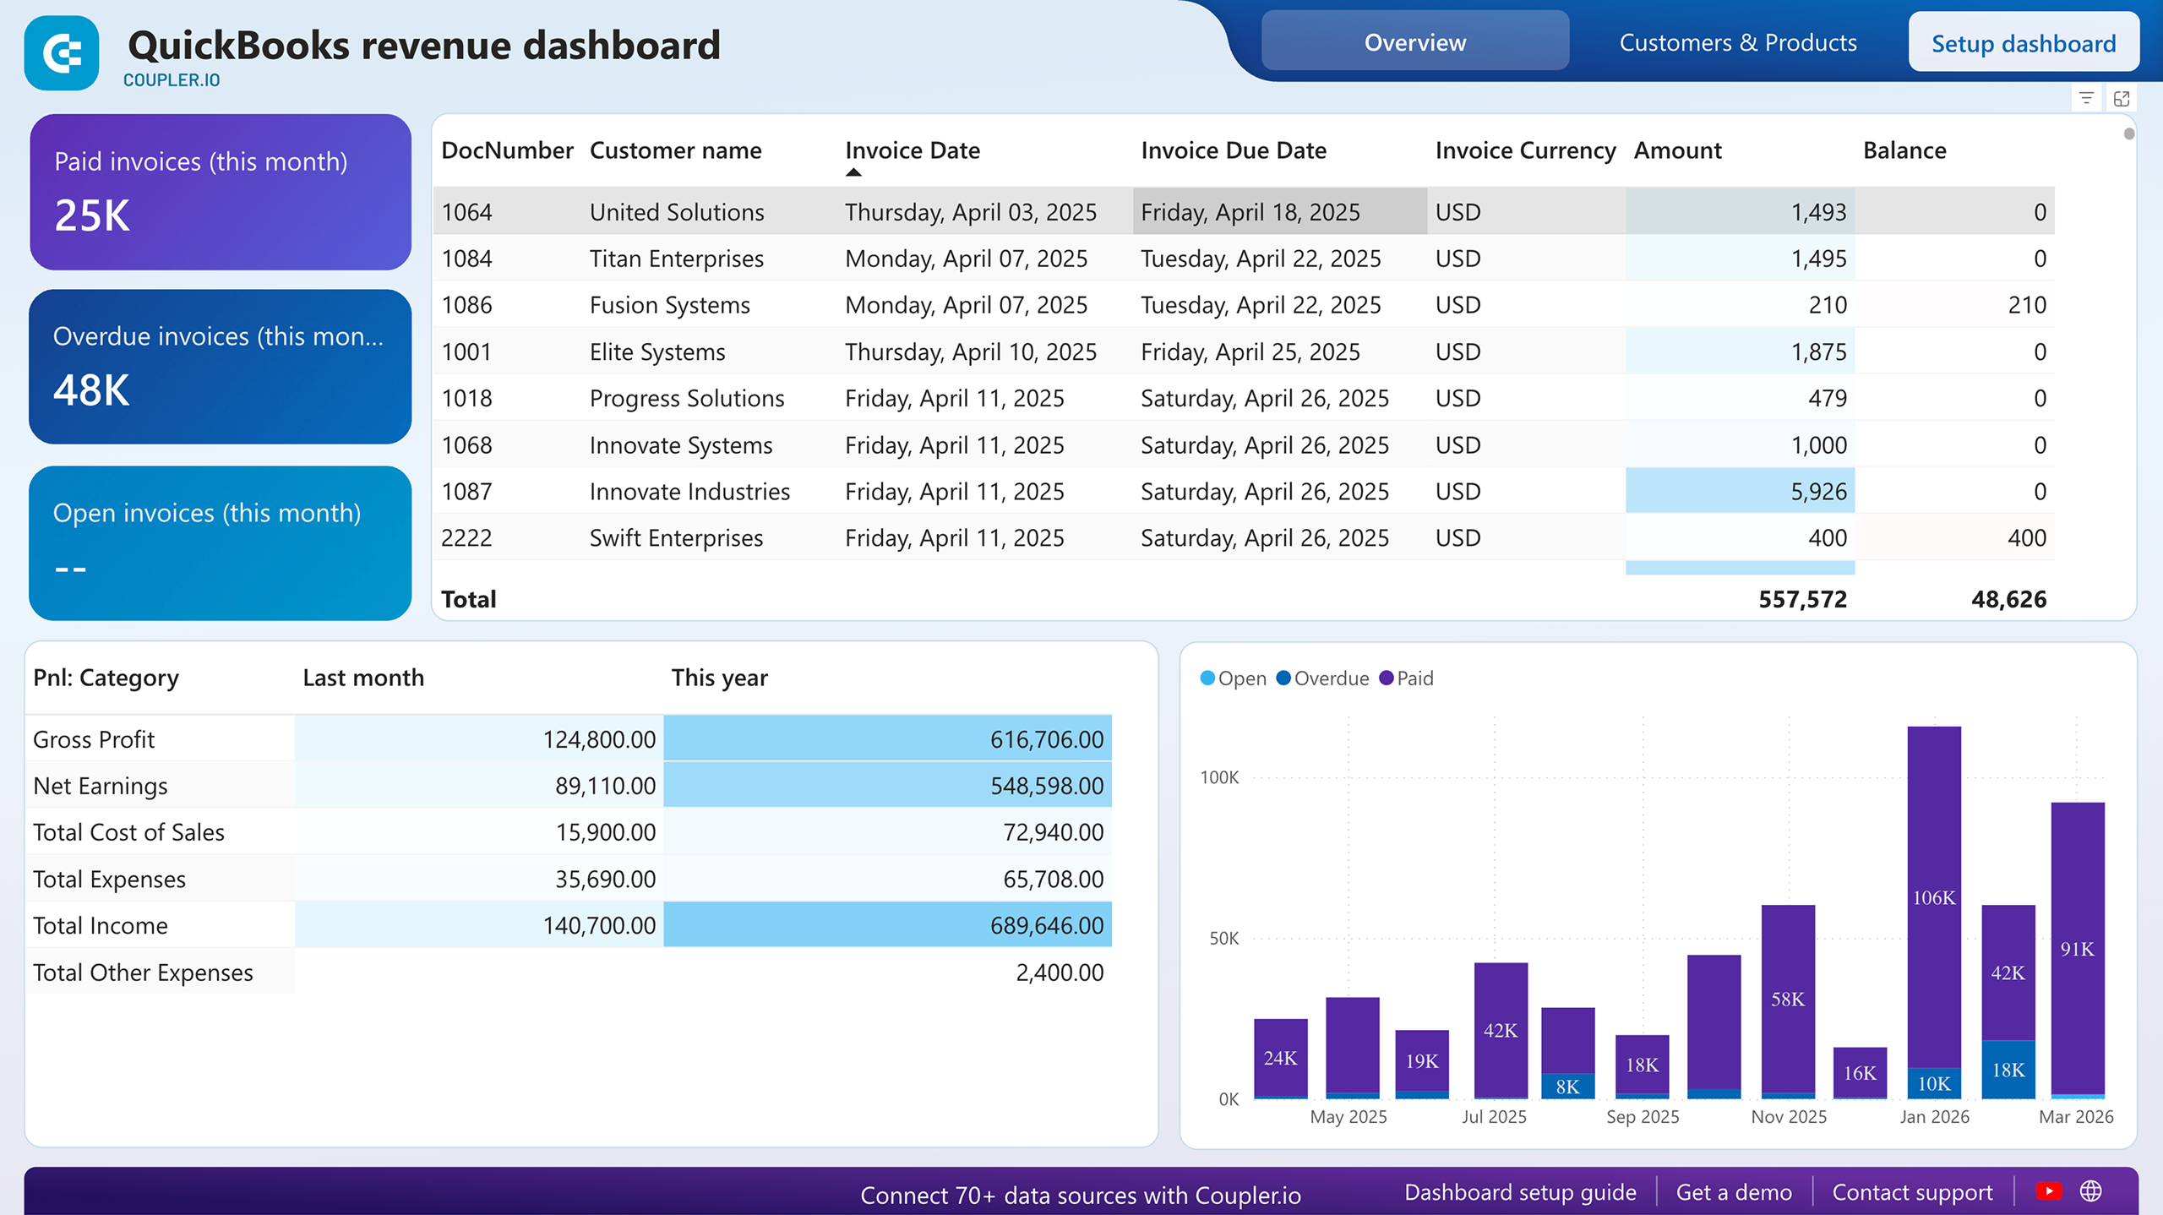Viewport: 2163px width, 1215px height.
Task: Visit the website via the globe icon in footer
Action: click(x=2090, y=1190)
